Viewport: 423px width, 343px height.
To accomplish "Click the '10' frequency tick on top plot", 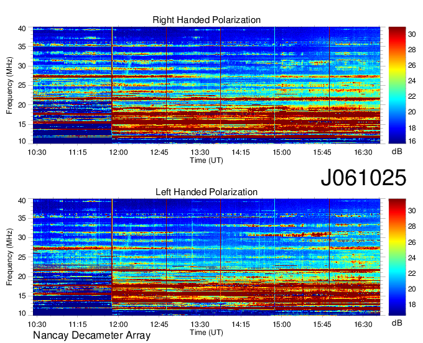I will coord(22,141).
